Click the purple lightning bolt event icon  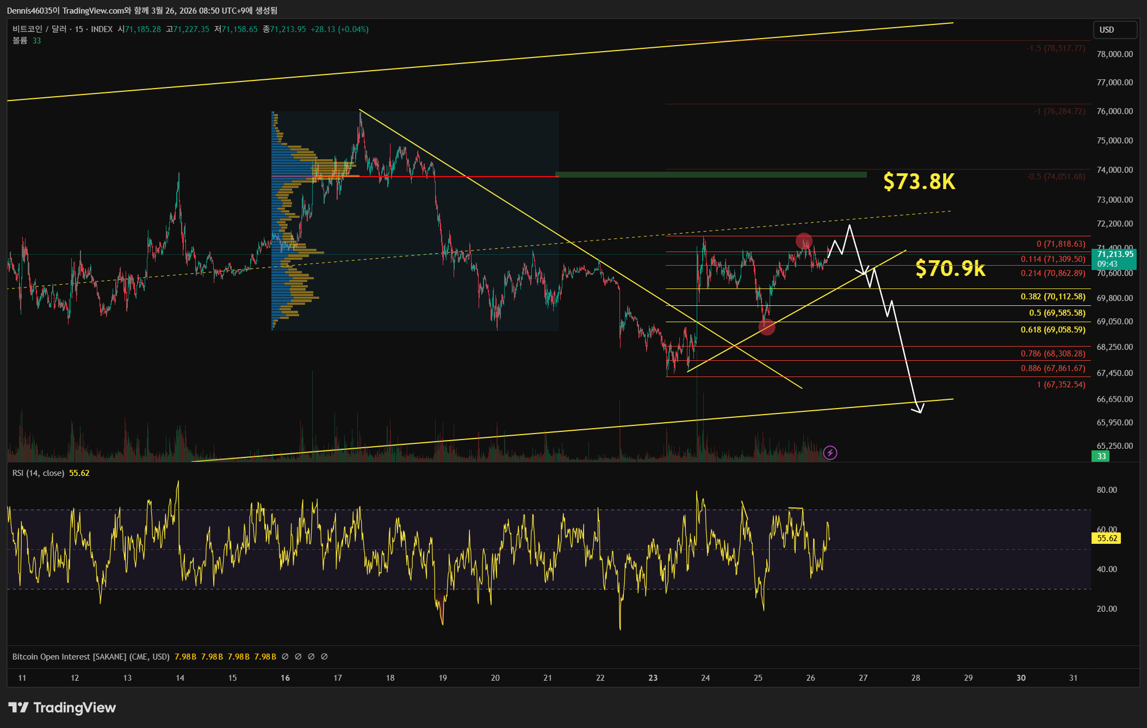830,453
